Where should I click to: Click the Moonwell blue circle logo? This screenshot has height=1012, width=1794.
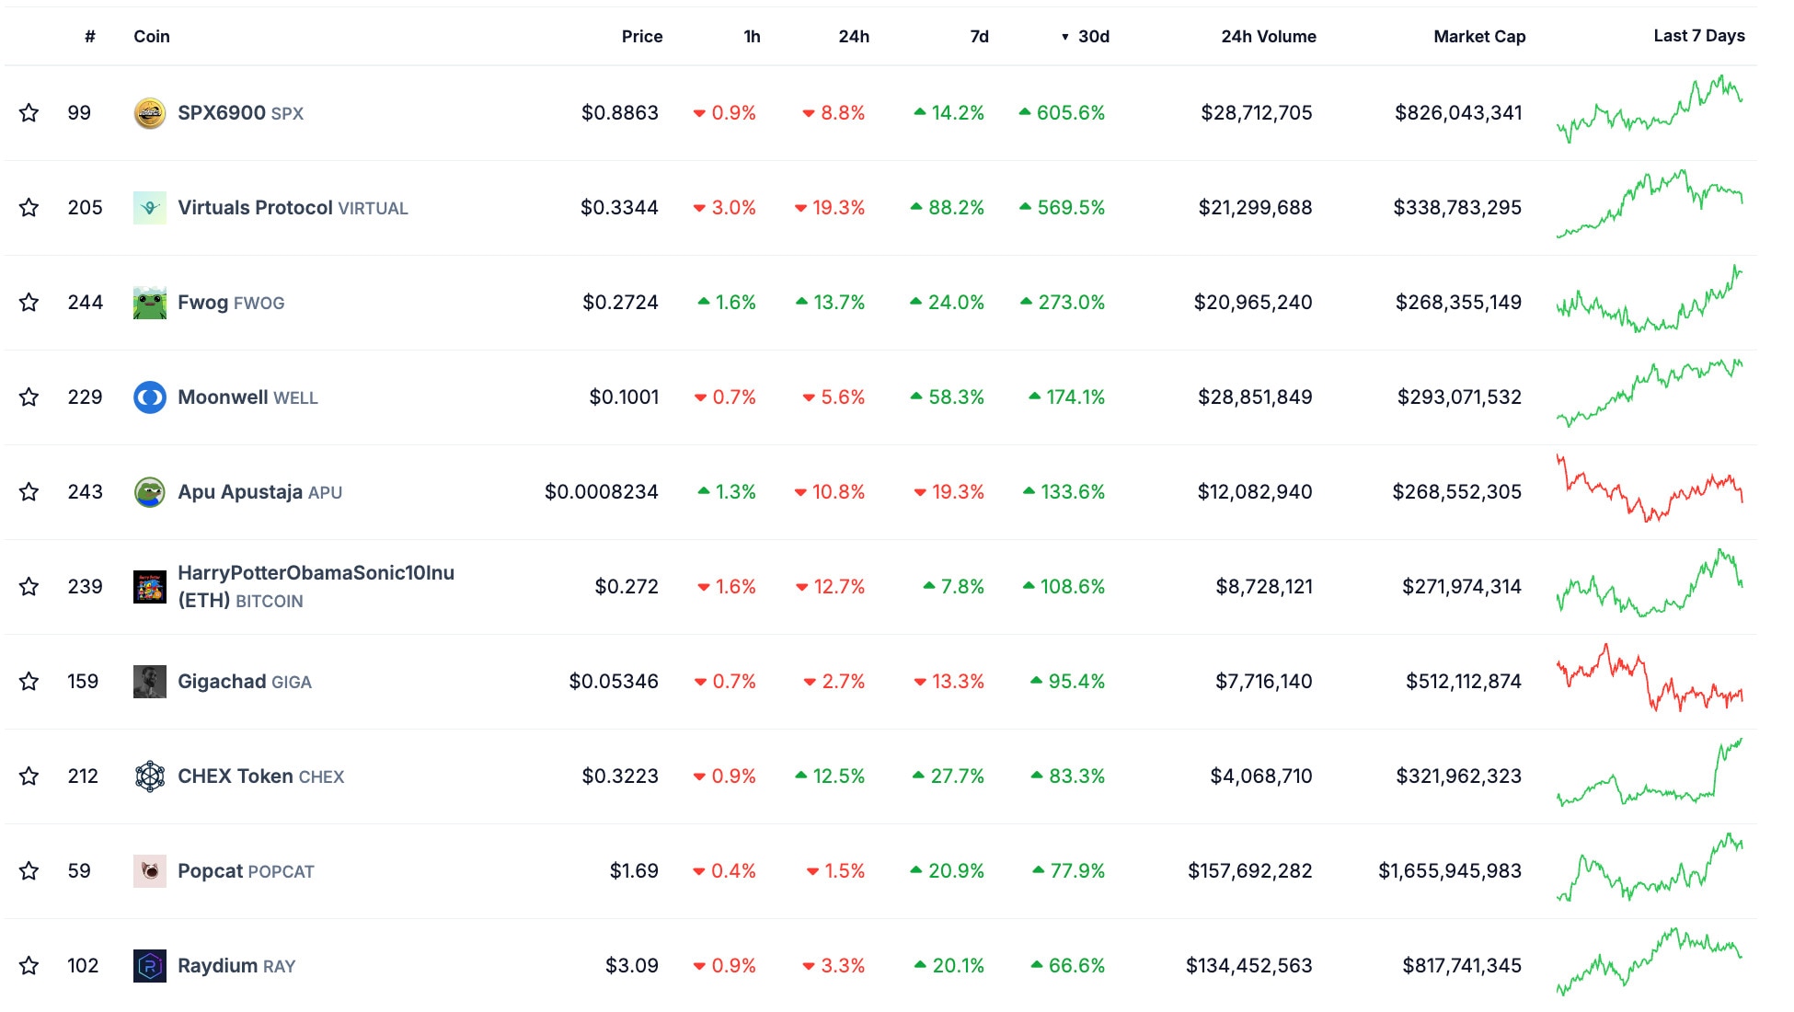point(150,397)
